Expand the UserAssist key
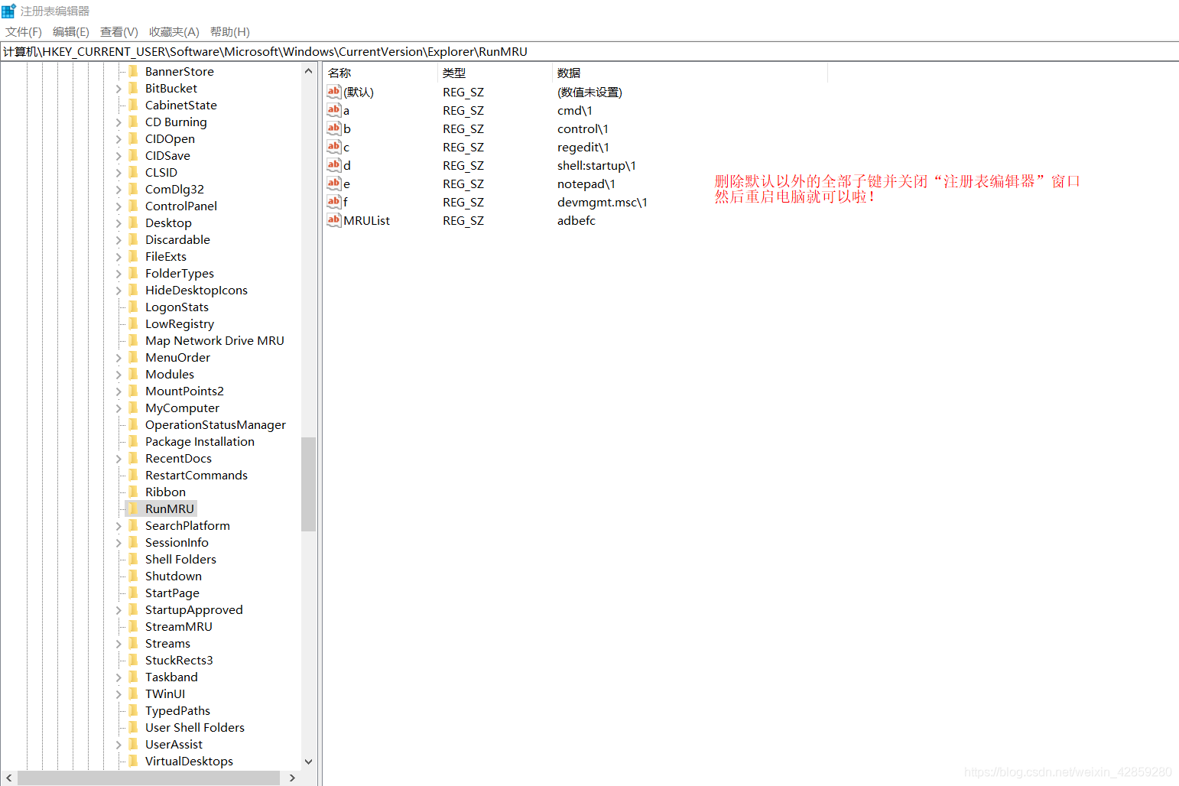Screen dimensions: 1179x786 pos(119,745)
